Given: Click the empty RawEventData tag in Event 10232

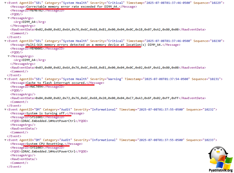Looking at the screenshot, I should (24, 129).
